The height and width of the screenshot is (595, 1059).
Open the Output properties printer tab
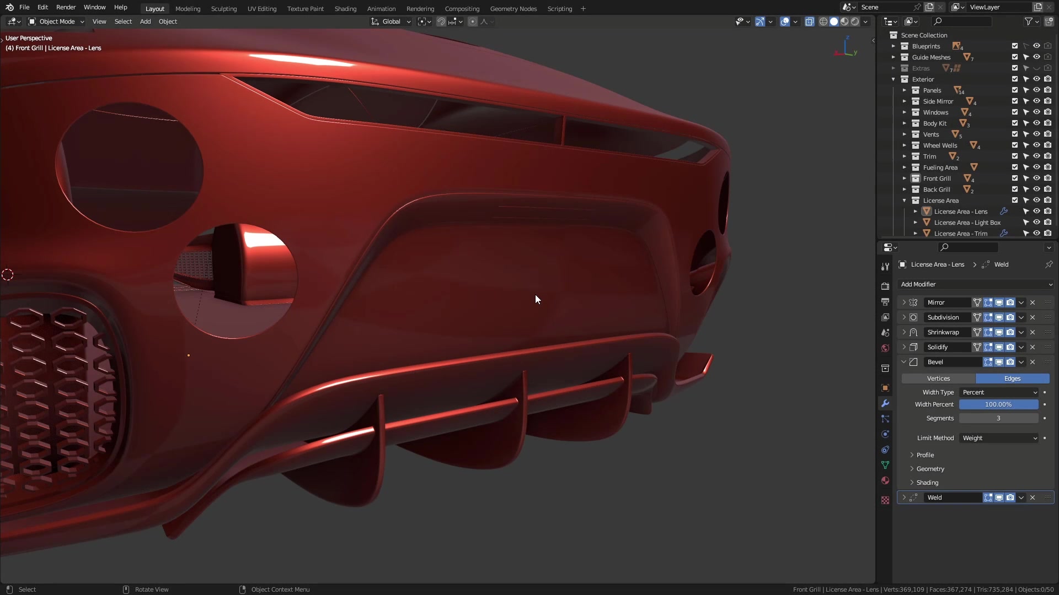pos(885,302)
